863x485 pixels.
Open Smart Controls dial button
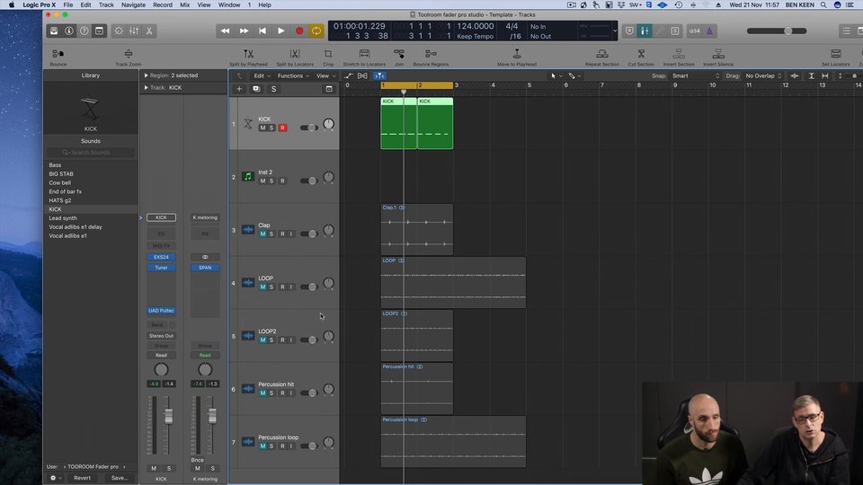(119, 31)
